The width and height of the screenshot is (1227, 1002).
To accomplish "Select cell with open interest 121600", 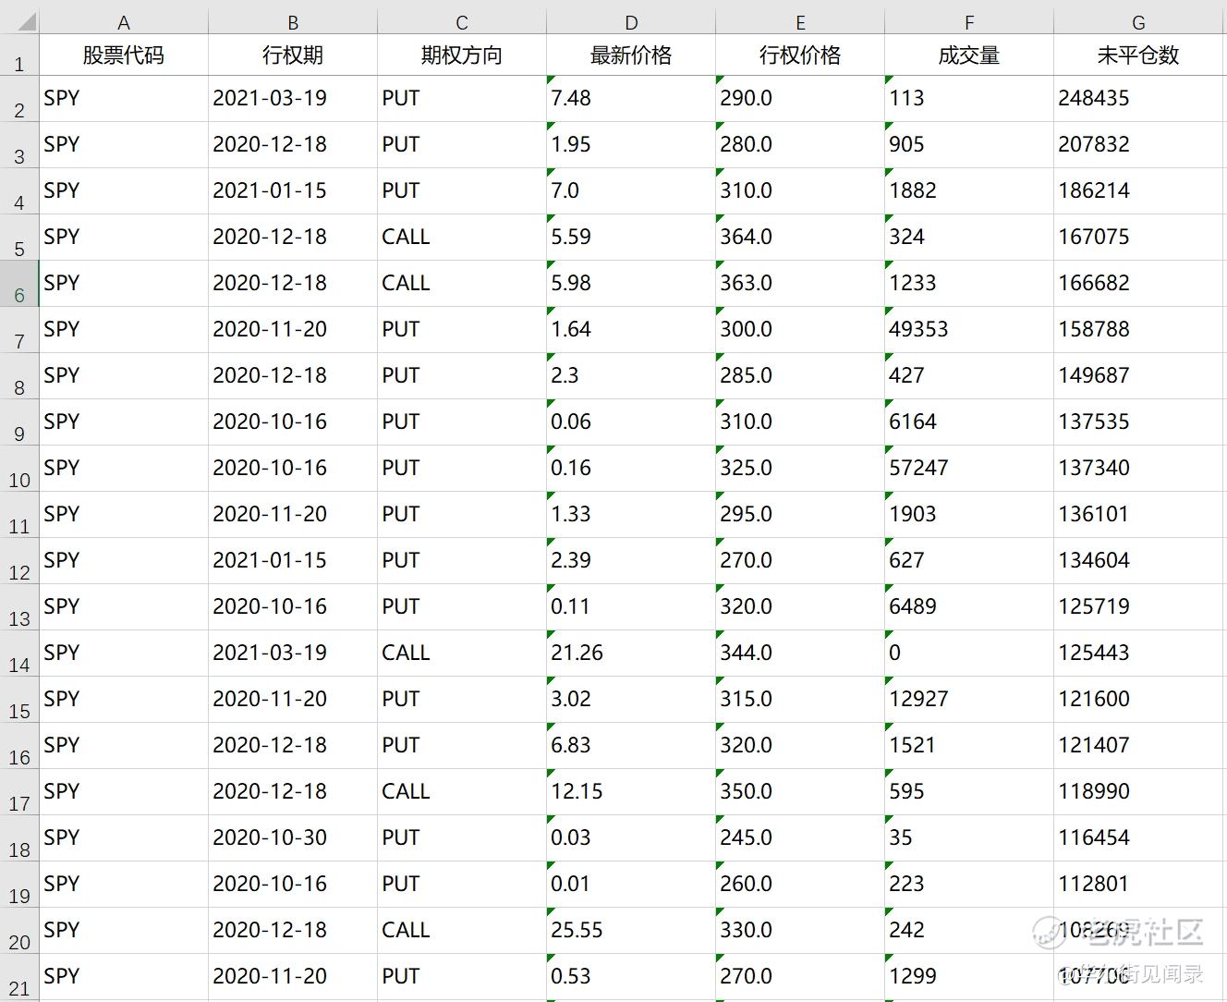I will click(1138, 700).
